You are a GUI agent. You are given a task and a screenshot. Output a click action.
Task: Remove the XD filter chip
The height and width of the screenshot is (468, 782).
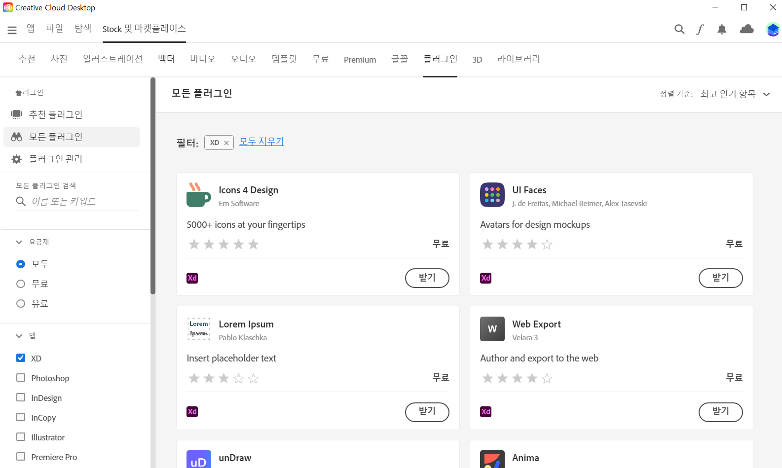point(226,143)
